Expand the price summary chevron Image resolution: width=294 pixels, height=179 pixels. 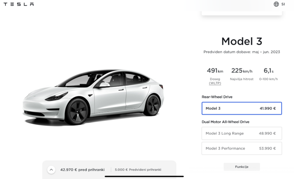point(51,170)
